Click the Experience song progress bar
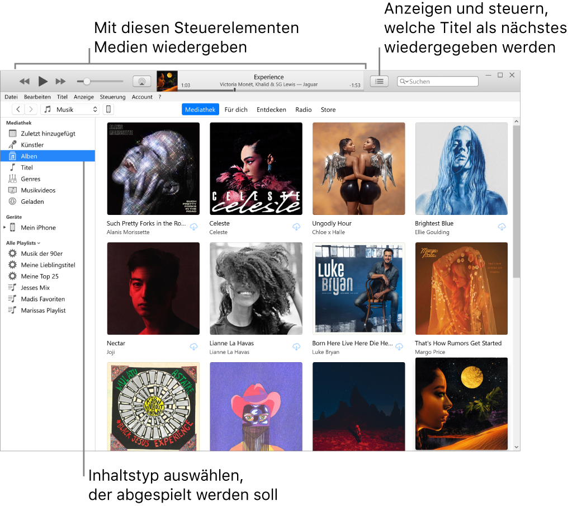 click(x=271, y=90)
